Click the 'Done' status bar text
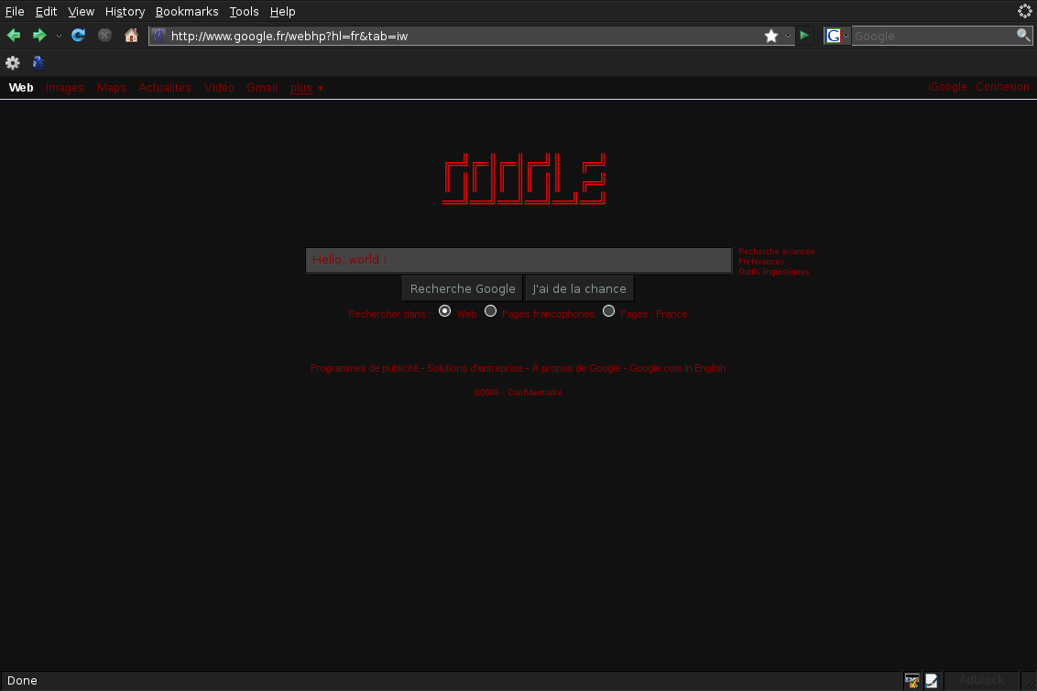This screenshot has height=691, width=1037. coord(22,680)
